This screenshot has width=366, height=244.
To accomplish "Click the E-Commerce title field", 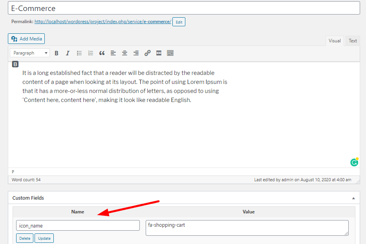I will (x=184, y=8).
